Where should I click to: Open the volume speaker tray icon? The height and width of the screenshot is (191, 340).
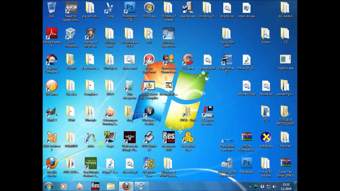tap(274, 187)
